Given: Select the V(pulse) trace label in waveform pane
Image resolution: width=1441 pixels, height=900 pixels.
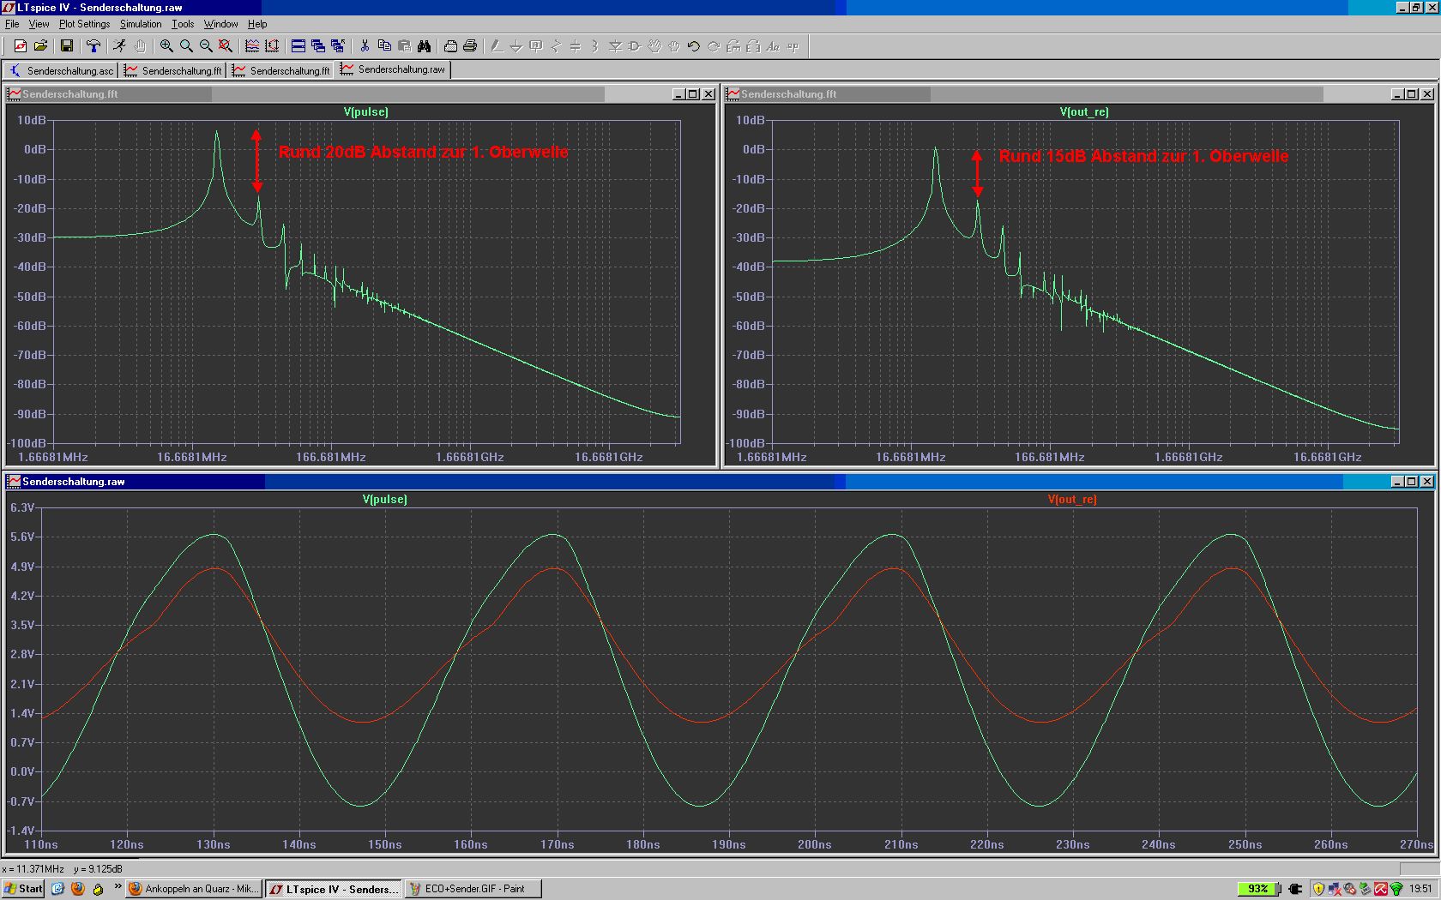Looking at the screenshot, I should [x=384, y=499].
